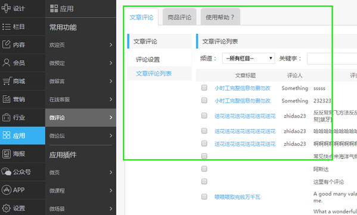The height and width of the screenshot is (215, 357).
Task: Open the 商城 shopping cart icon
Action: click(x=7, y=81)
